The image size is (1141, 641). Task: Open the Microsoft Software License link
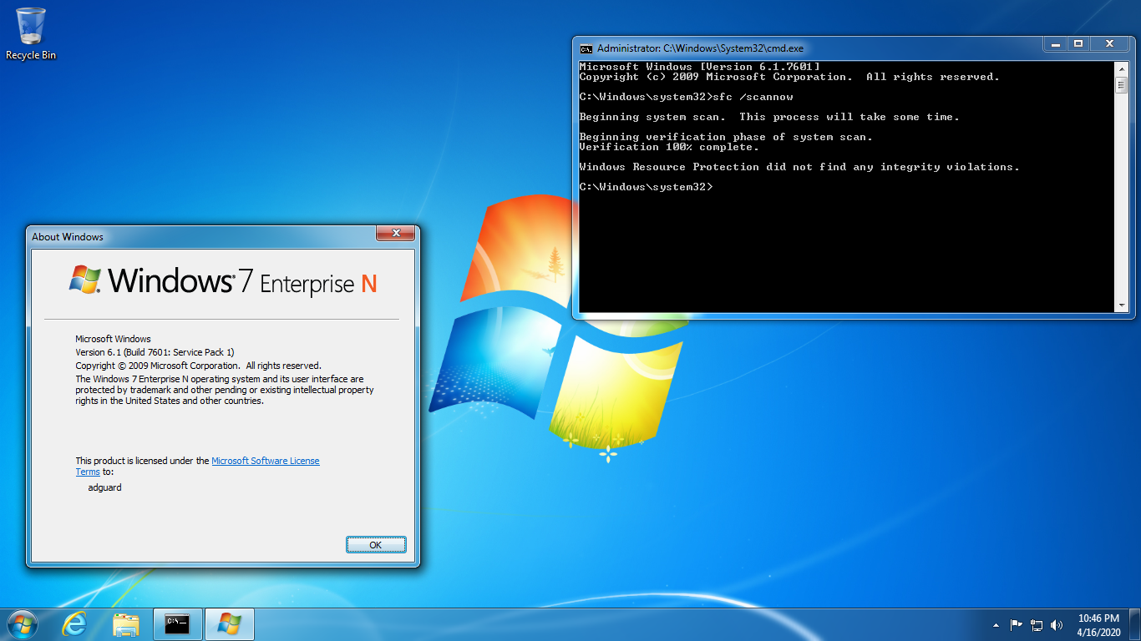[x=266, y=461]
